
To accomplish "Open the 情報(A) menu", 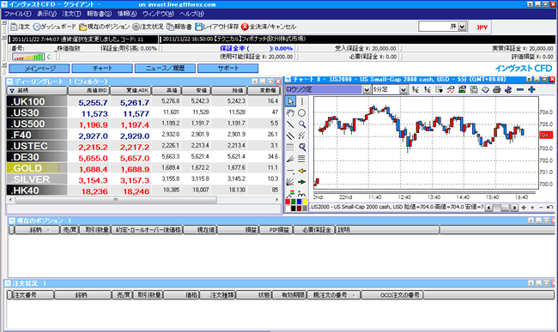I will click(x=127, y=14).
